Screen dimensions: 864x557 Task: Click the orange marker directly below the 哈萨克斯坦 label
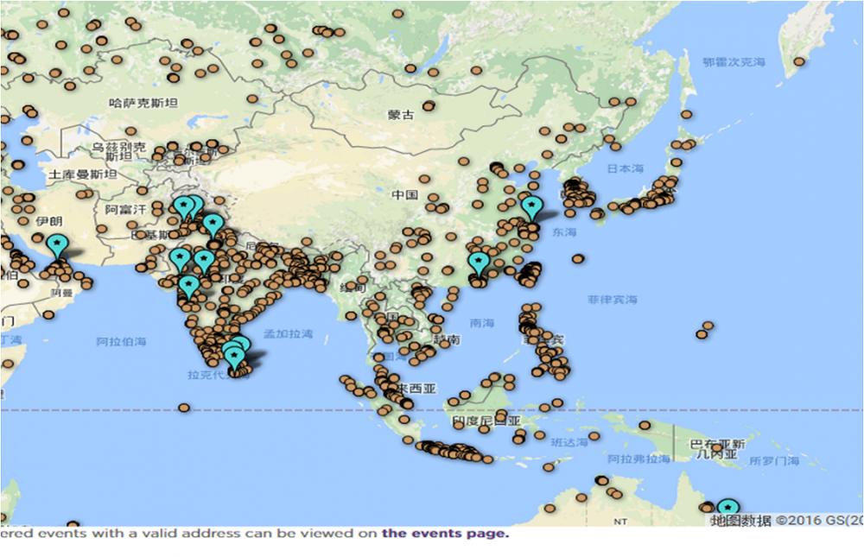[x=130, y=131]
